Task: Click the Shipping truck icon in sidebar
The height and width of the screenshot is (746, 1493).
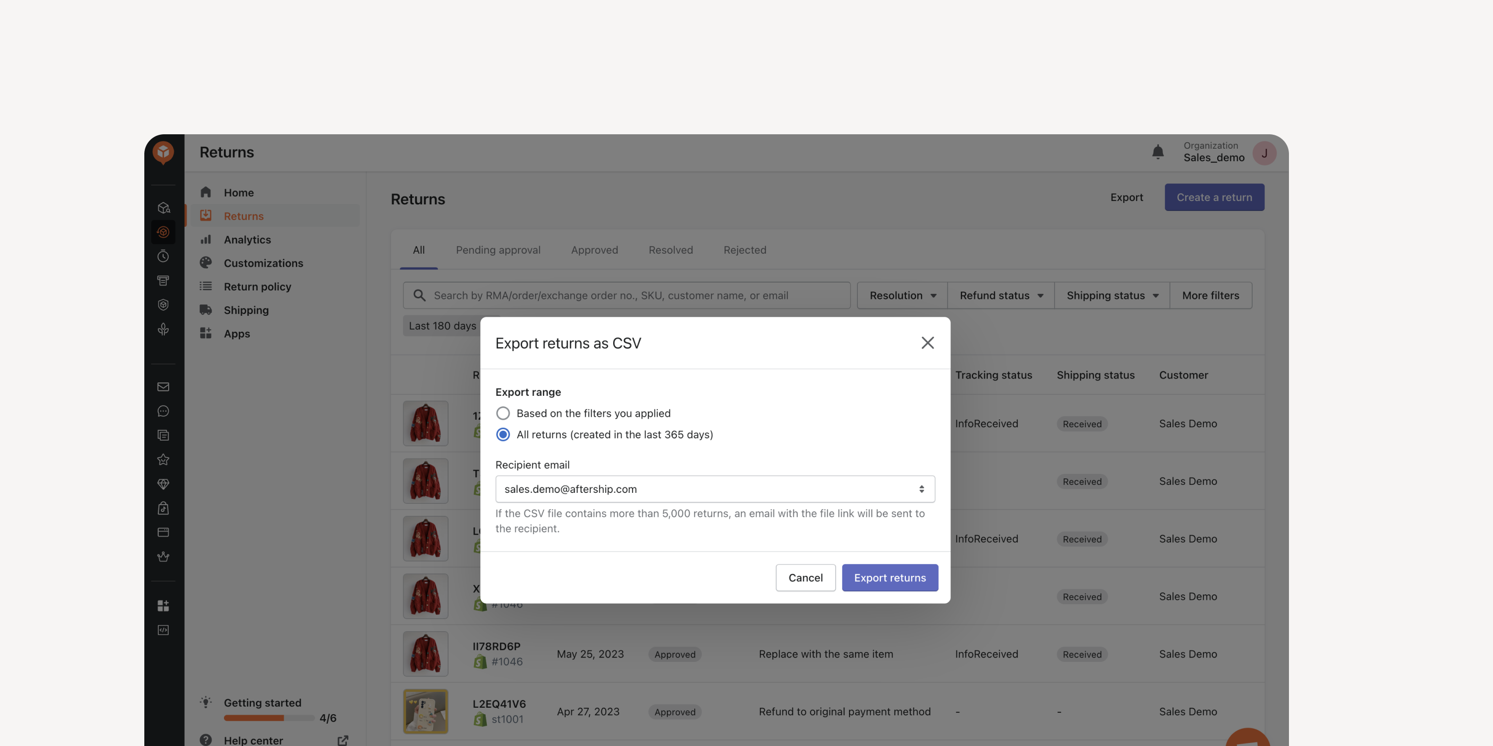Action: pyautogui.click(x=206, y=310)
